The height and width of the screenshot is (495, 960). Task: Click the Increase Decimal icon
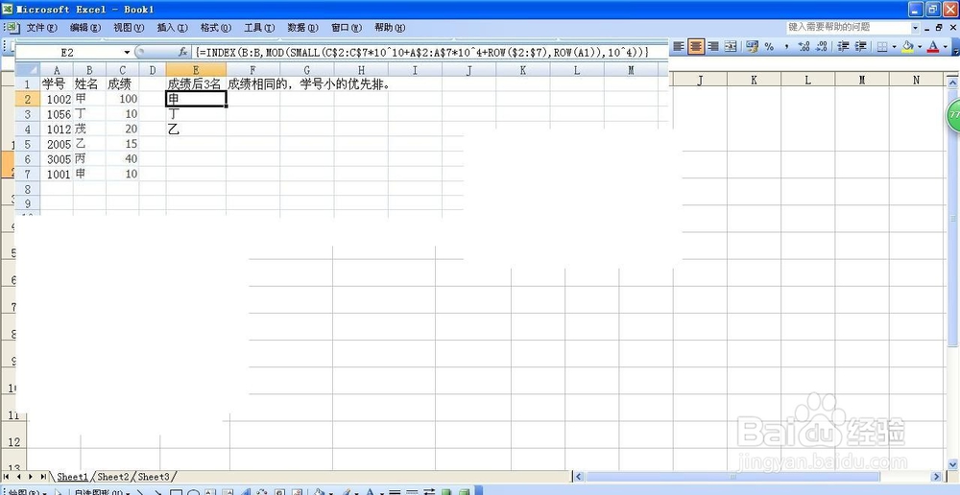(804, 46)
